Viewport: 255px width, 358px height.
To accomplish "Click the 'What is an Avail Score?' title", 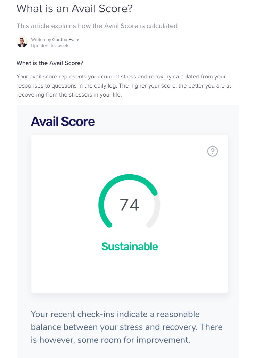I will (75, 9).
